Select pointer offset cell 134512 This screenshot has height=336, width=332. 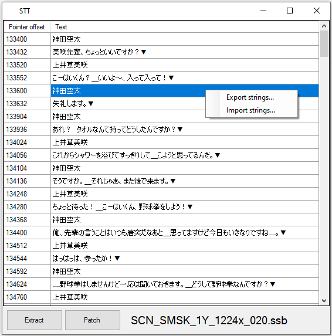[27, 246]
